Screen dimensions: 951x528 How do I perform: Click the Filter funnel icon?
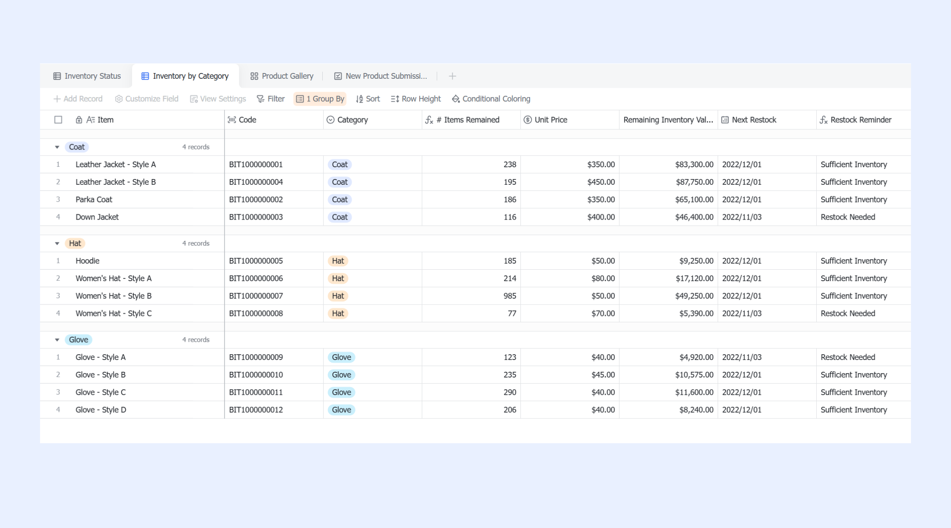pyautogui.click(x=261, y=99)
